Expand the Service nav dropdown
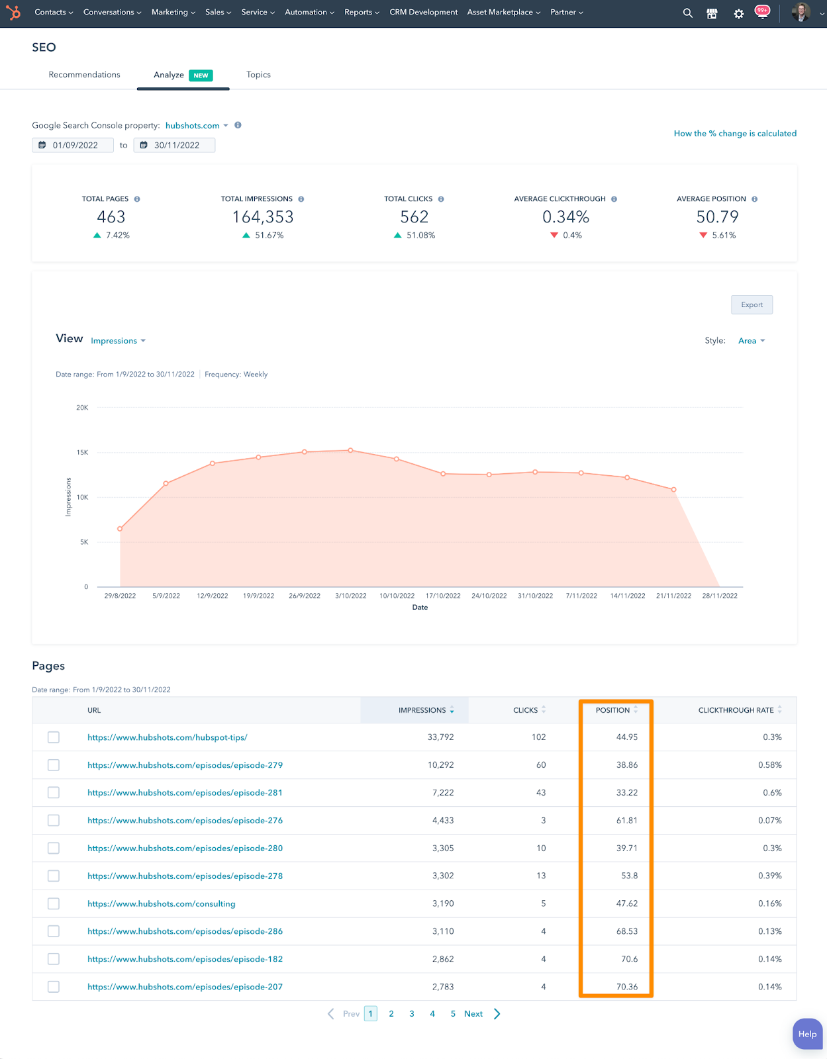 coord(258,13)
